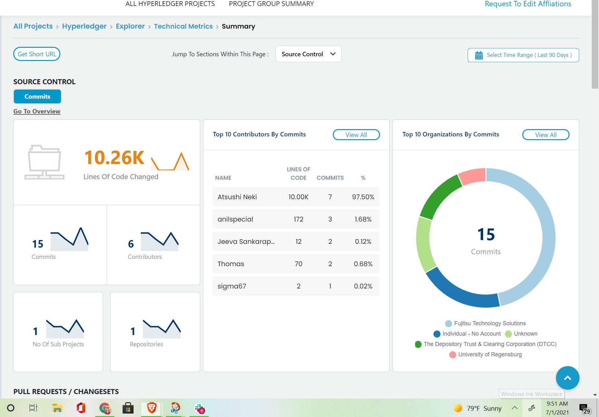Click Individual - No Account legend swatch
The image size is (599, 417).
coord(437,334)
